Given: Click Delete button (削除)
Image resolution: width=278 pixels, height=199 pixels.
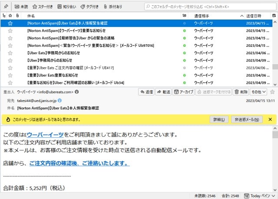Looking at the screenshot, I should [241, 92].
